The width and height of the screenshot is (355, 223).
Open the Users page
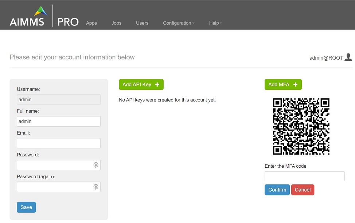(142, 23)
